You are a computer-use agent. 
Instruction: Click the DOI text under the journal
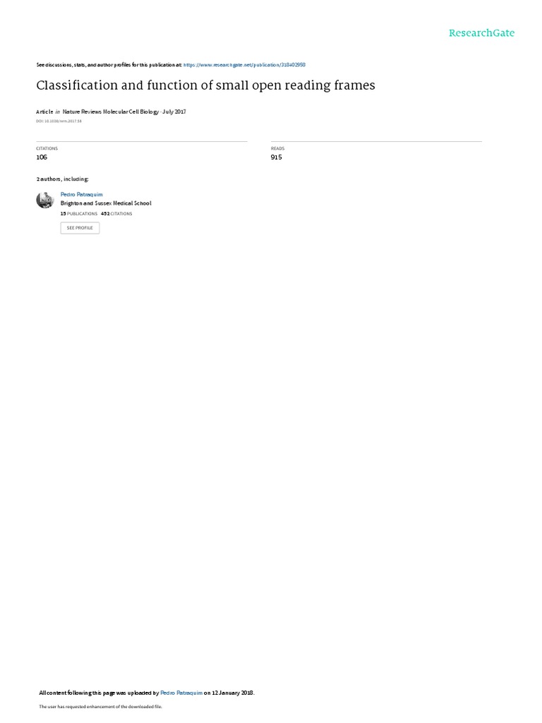tap(59, 121)
